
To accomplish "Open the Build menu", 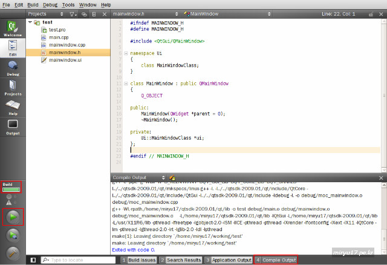I will coord(33,5).
